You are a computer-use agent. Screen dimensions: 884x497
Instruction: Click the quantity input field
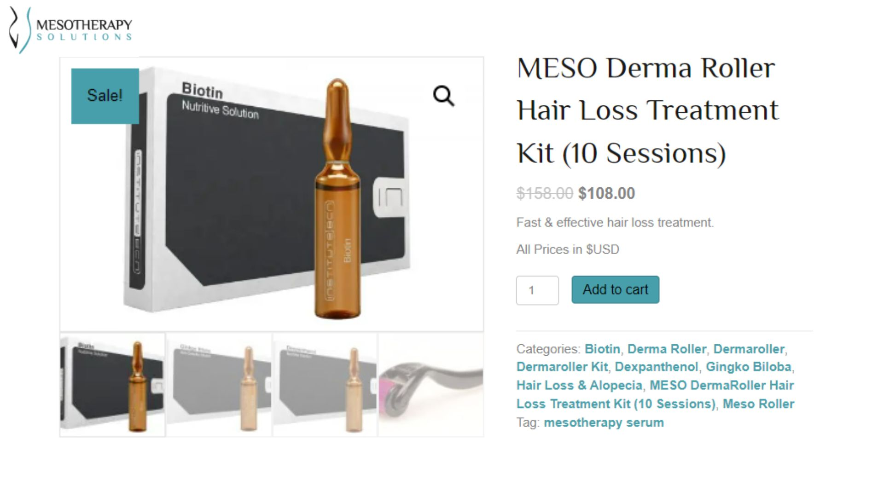[537, 290]
